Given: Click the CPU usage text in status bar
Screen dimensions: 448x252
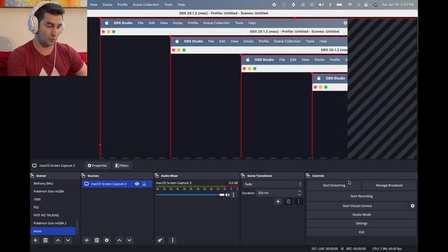Looking at the screenshot, I should tap(387, 249).
